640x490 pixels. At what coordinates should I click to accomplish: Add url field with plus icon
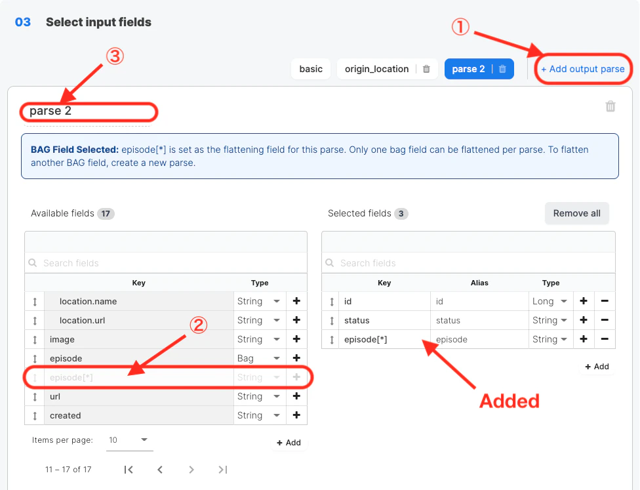(x=297, y=396)
